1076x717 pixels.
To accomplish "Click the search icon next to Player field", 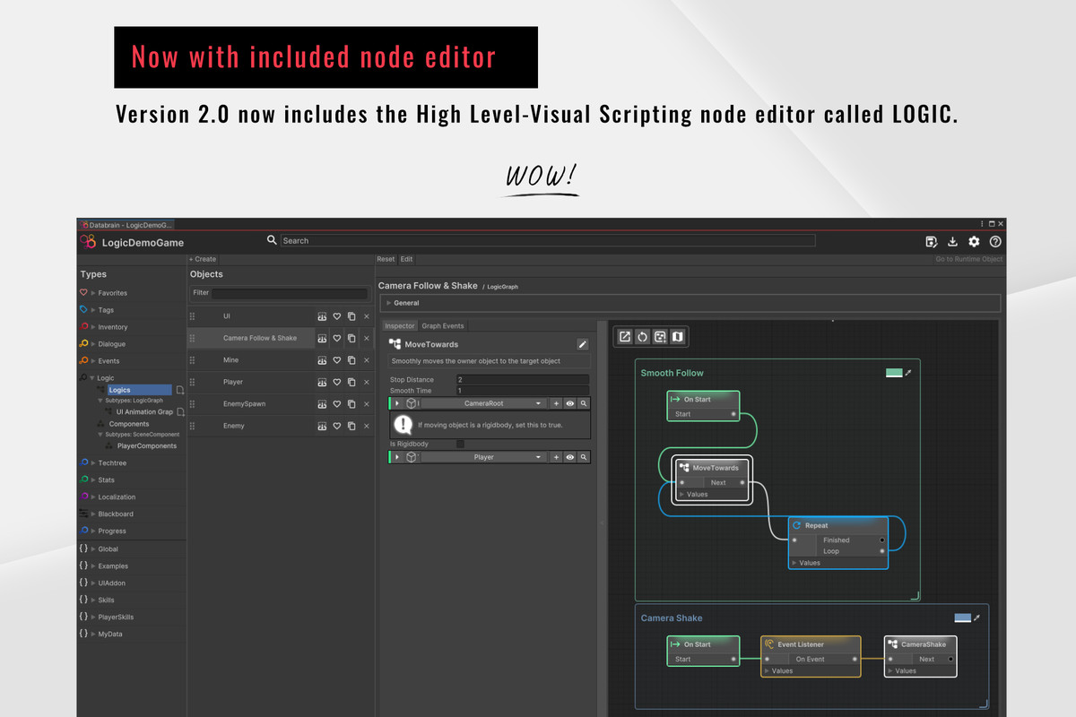I will 584,457.
